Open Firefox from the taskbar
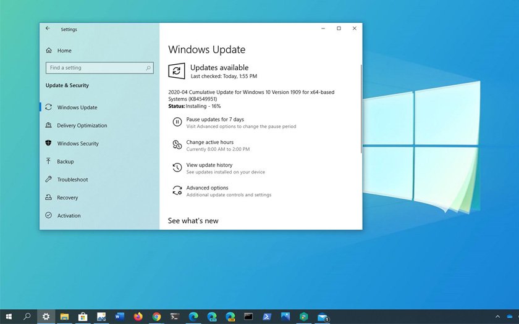Screen dimensions: 519x324 [x=138, y=317]
